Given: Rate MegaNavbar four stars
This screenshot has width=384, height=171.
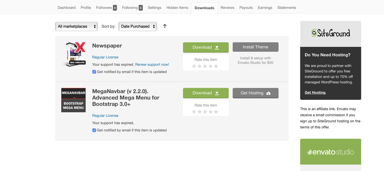Looking at the screenshot, I should coord(211,112).
